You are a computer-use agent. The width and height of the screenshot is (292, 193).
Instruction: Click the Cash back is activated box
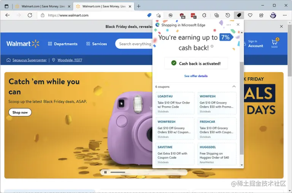(x=196, y=63)
